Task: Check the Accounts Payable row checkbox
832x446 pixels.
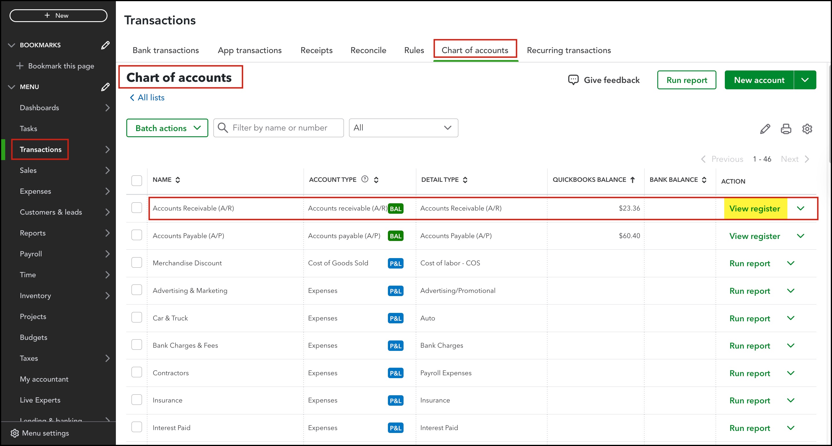Action: [137, 235]
